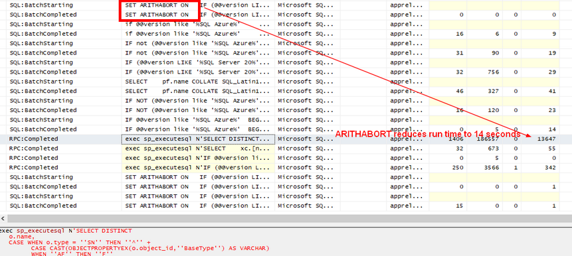572x256 pixels.
Task: Select SQL:BatchCompleted event with duration 41
Action: coord(43,91)
